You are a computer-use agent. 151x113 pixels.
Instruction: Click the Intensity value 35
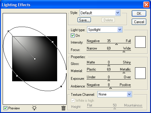(109, 41)
